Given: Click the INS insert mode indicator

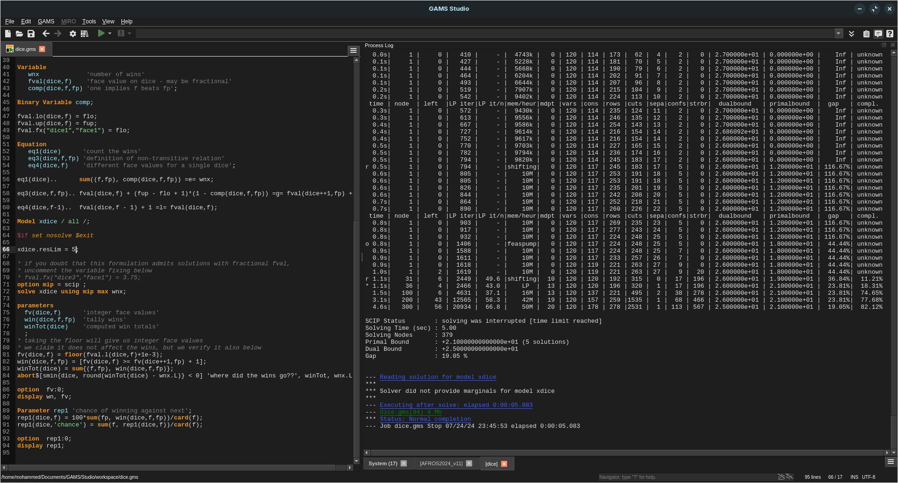Looking at the screenshot, I should (x=854, y=477).
